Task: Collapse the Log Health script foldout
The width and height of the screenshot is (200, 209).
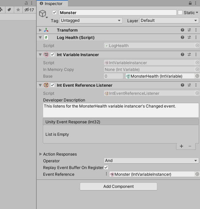Action: tap(40, 38)
